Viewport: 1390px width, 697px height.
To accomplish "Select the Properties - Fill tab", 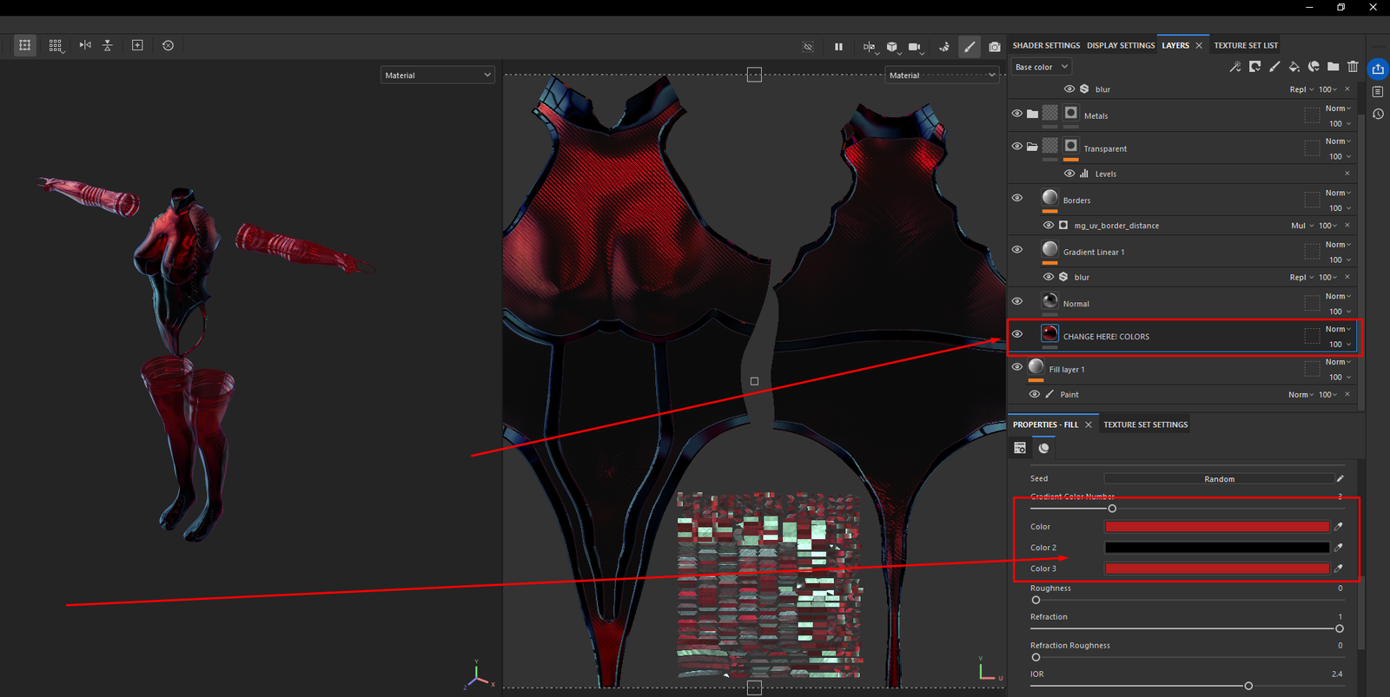I will click(1045, 424).
